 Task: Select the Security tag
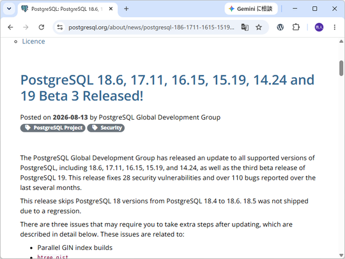point(106,128)
